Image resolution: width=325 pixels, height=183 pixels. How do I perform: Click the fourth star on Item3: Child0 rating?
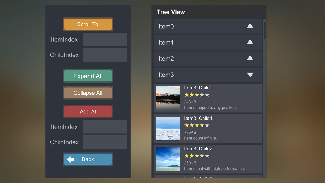pyautogui.click(x=202, y=95)
